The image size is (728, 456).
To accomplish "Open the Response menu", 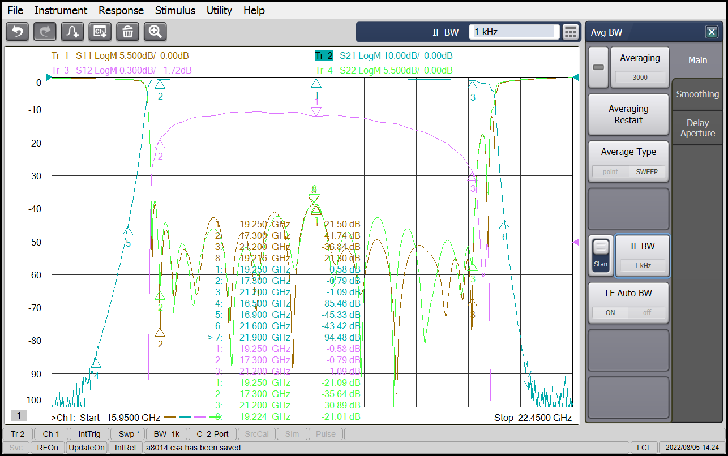I will [121, 10].
